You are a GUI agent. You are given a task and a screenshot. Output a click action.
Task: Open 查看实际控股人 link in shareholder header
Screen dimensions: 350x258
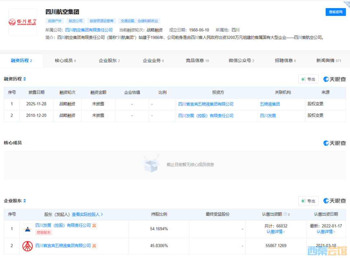point(87,214)
